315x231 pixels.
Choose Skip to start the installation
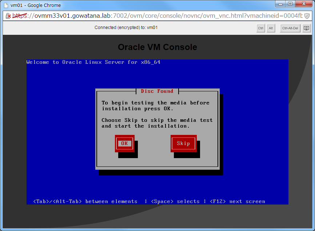183,143
